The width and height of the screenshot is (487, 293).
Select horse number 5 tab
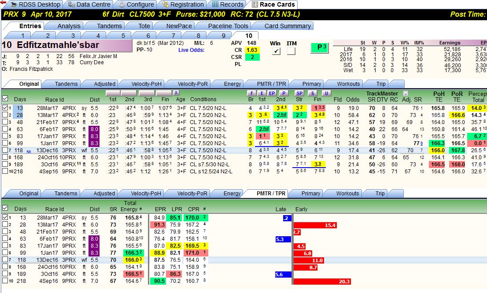click(123, 35)
